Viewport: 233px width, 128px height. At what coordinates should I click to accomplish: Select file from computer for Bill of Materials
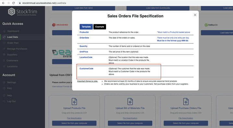coord(130,123)
